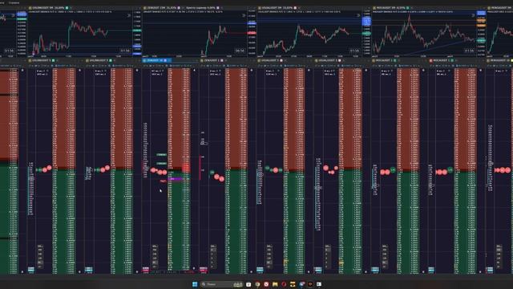Click the candle countdown timer on GOLDMUSDT chart

(x=125, y=51)
